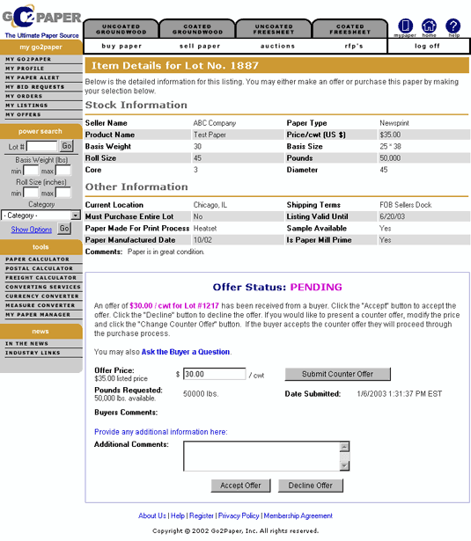Click the Register footer link
The height and width of the screenshot is (541, 471).
point(202,515)
